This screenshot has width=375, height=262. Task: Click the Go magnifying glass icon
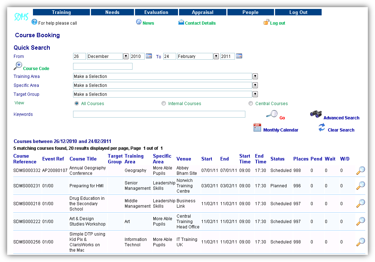272,114
